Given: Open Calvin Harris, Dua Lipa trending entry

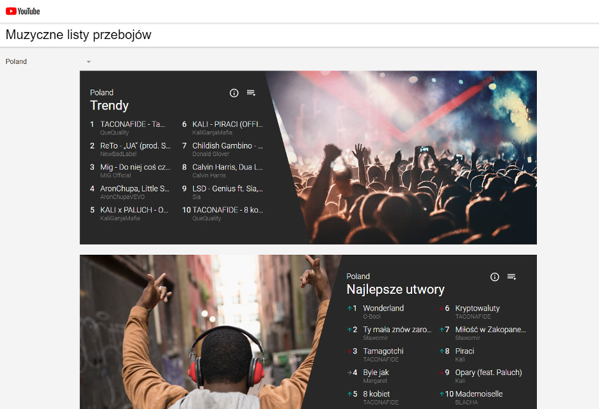Looking at the screenshot, I should click(227, 167).
